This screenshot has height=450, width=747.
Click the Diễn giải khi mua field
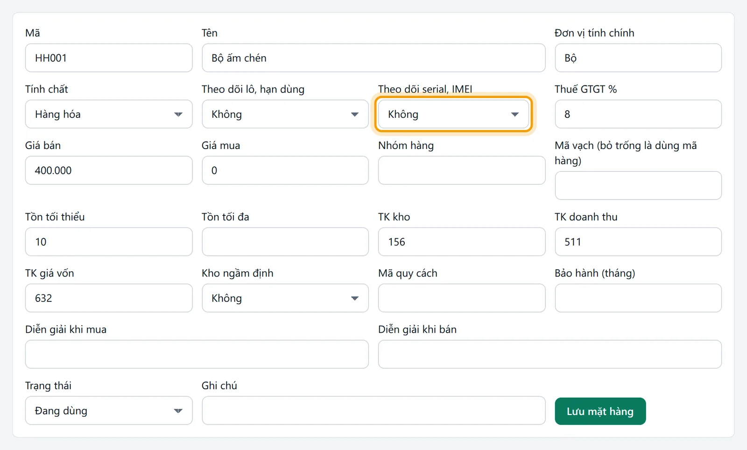pyautogui.click(x=197, y=354)
